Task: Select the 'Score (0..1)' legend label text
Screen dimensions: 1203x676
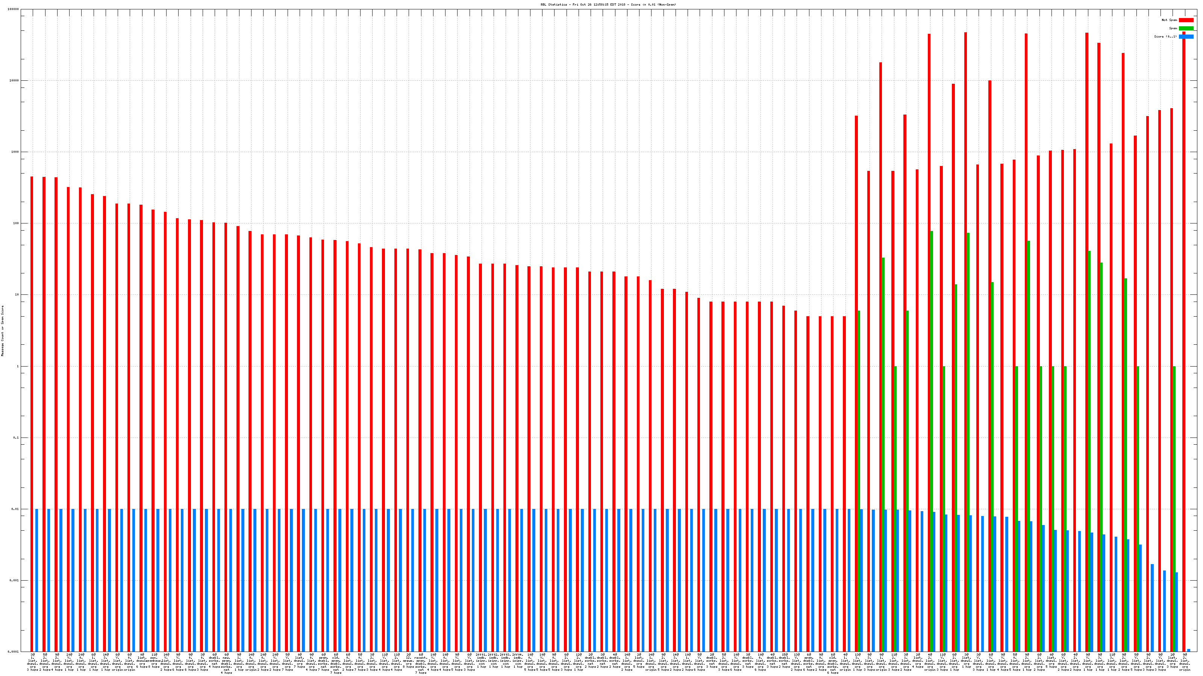Action: [1165, 36]
